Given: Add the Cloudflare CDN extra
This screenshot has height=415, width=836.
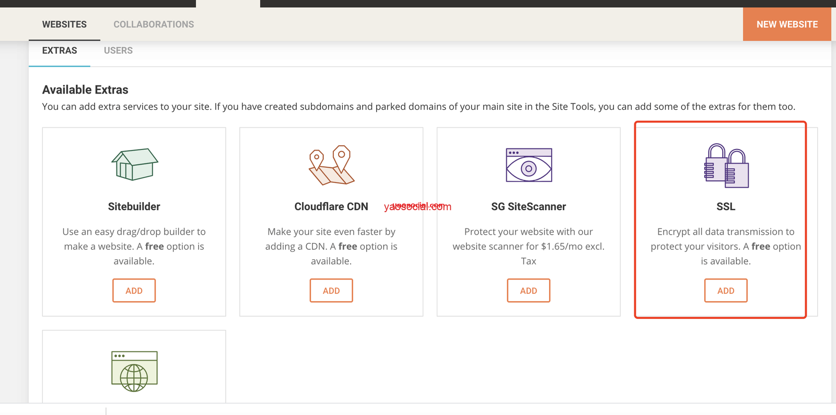Looking at the screenshot, I should point(331,291).
